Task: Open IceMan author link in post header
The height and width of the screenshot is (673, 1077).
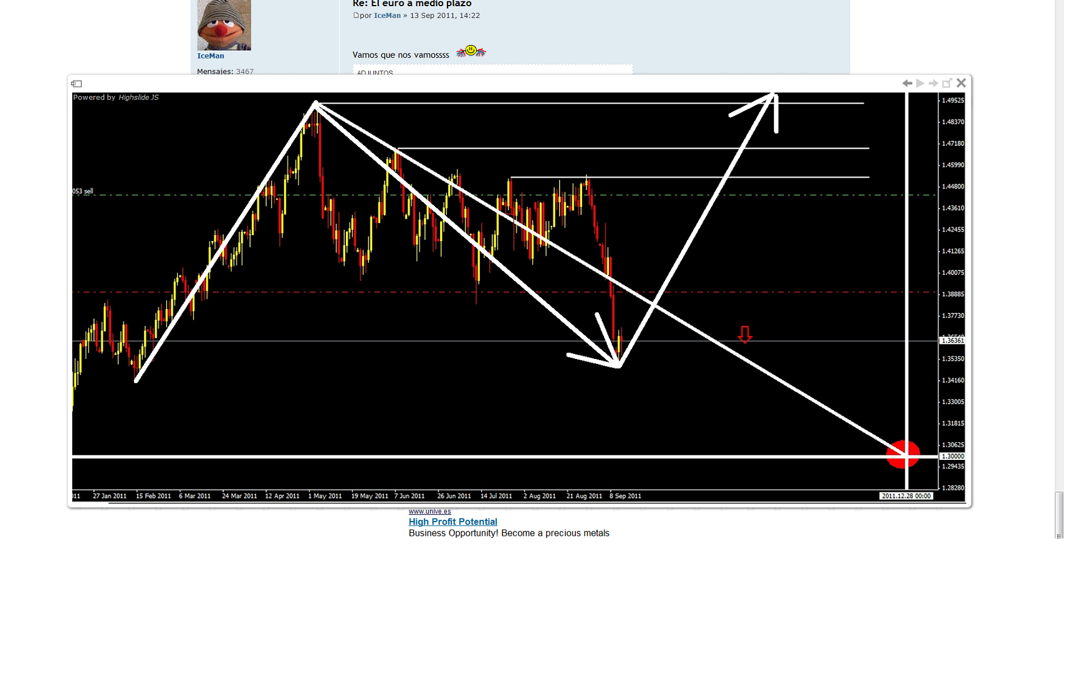Action: 387,16
